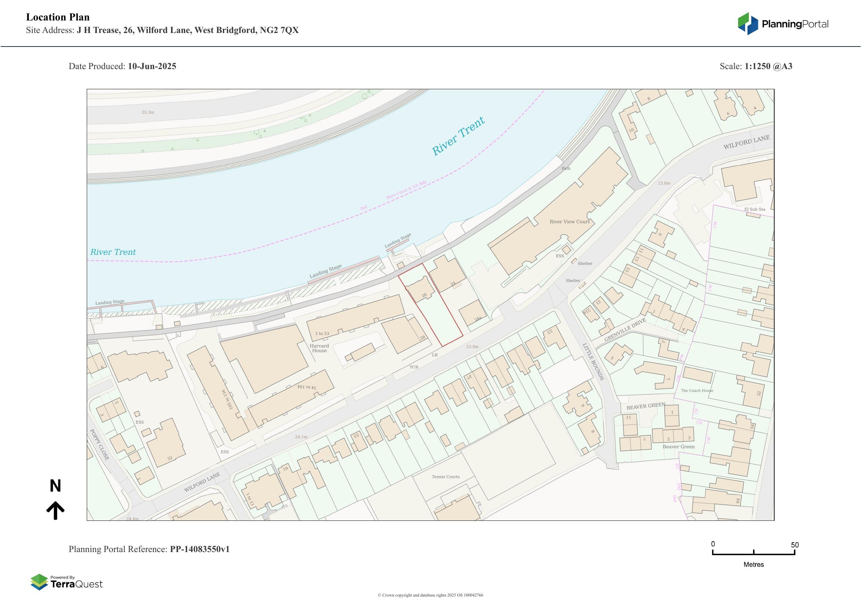Viewport: 861px width, 609px height.
Task: Click the Crown copyright footer text
Action: pyautogui.click(x=430, y=595)
